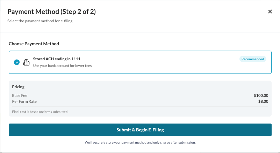This screenshot has height=153, width=280.
Task: Click the Recommended badge
Action: (253, 59)
